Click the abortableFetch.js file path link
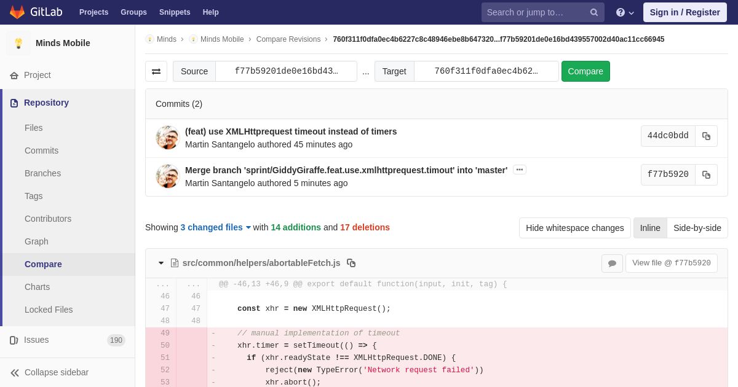The height and width of the screenshot is (387, 738). point(261,263)
